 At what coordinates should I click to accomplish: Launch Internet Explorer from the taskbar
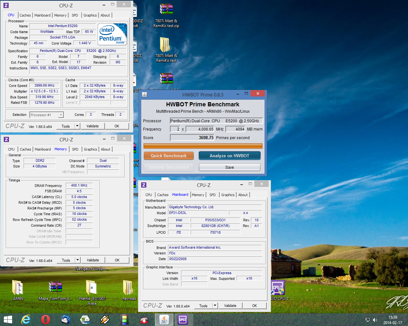tap(25, 320)
